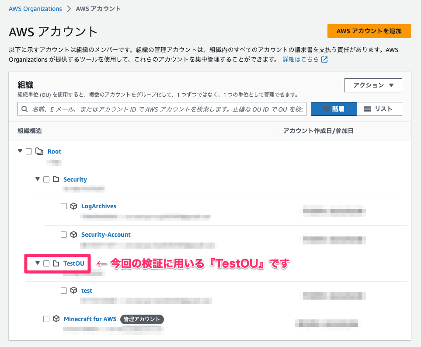The height and width of the screenshot is (347, 421).
Task: Open the TestOU link
Action: coord(74,263)
